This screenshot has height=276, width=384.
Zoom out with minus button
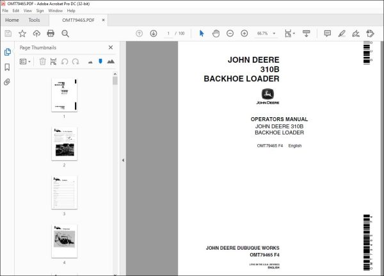tap(230, 33)
